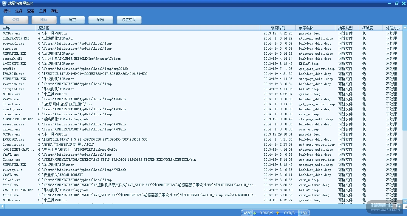Click the vertical scrollbar thumb
Image resolution: width=407 pixels, height=216 pixels.
click(x=405, y=80)
